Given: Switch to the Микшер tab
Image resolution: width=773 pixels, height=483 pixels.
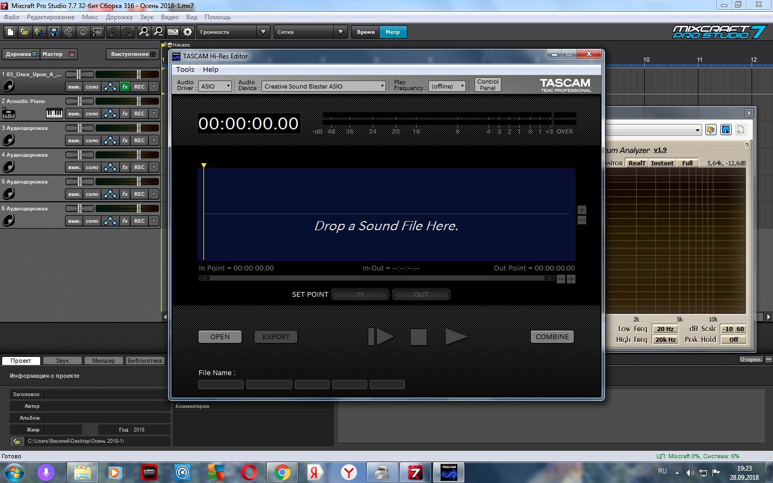Looking at the screenshot, I should click(x=104, y=361).
